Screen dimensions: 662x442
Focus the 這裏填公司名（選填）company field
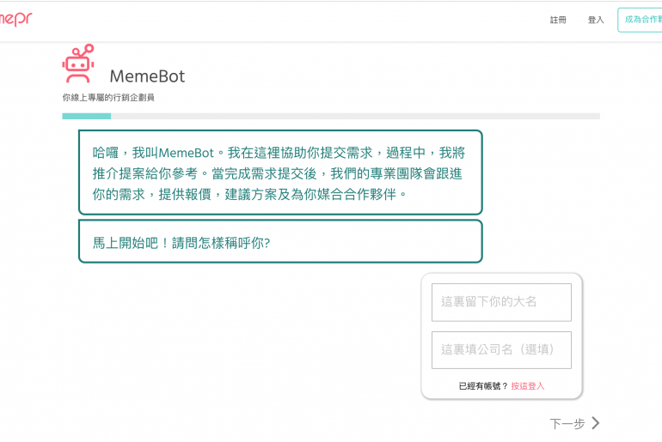pos(501,349)
